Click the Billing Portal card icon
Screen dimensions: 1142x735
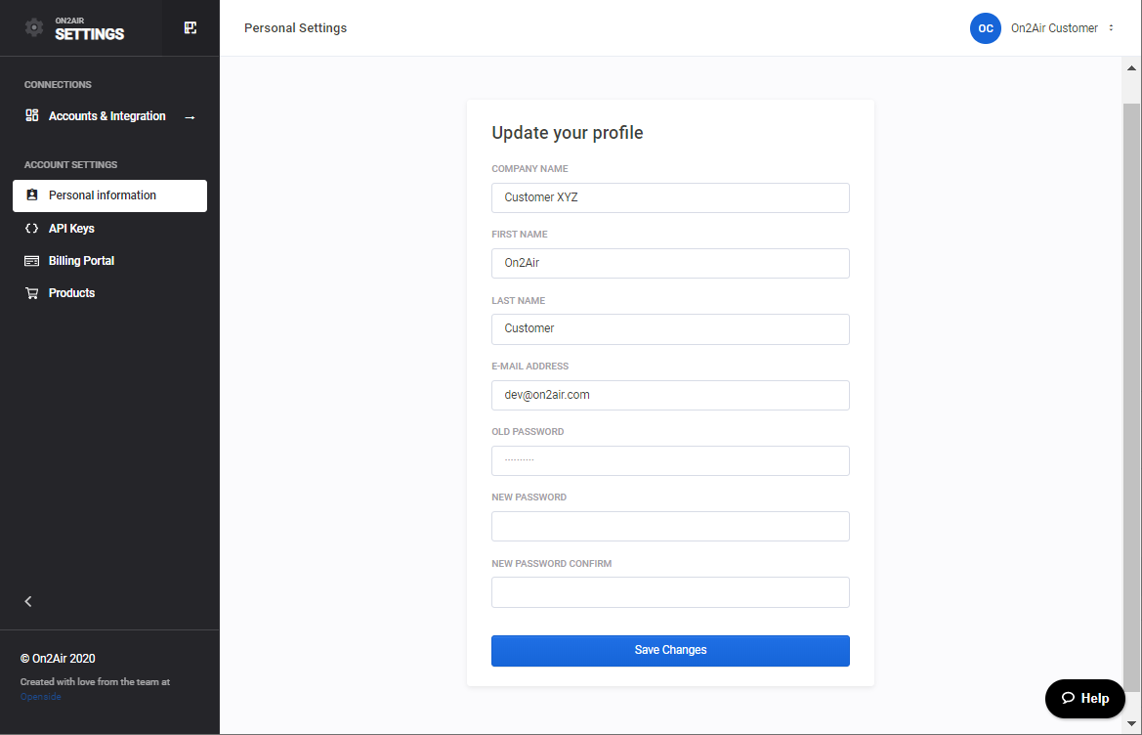(32, 261)
